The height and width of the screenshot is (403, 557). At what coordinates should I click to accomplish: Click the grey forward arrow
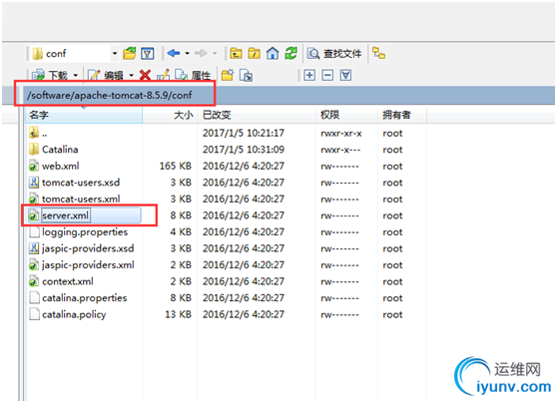coord(201,53)
